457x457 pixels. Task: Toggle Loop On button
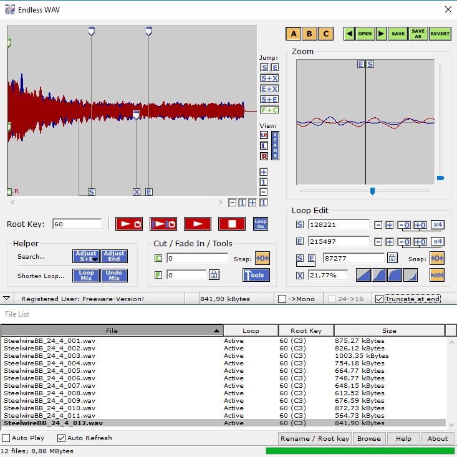tap(261, 224)
